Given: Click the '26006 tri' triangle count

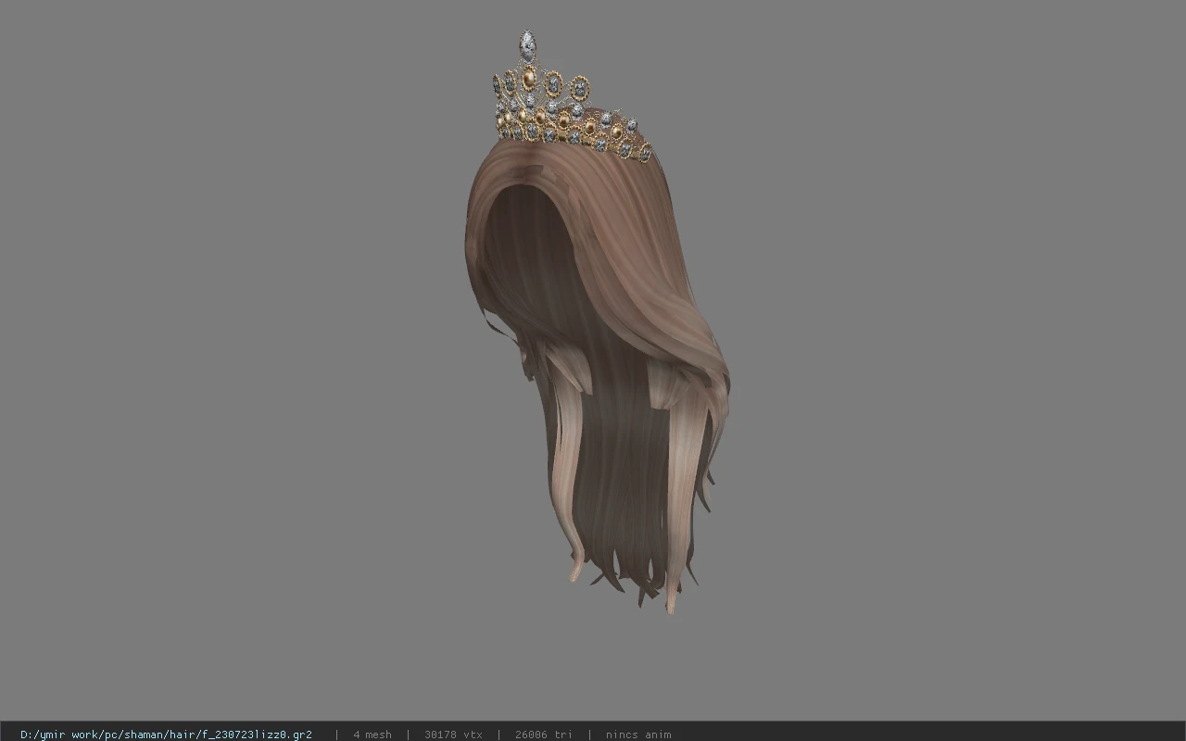Looking at the screenshot, I should (543, 735).
